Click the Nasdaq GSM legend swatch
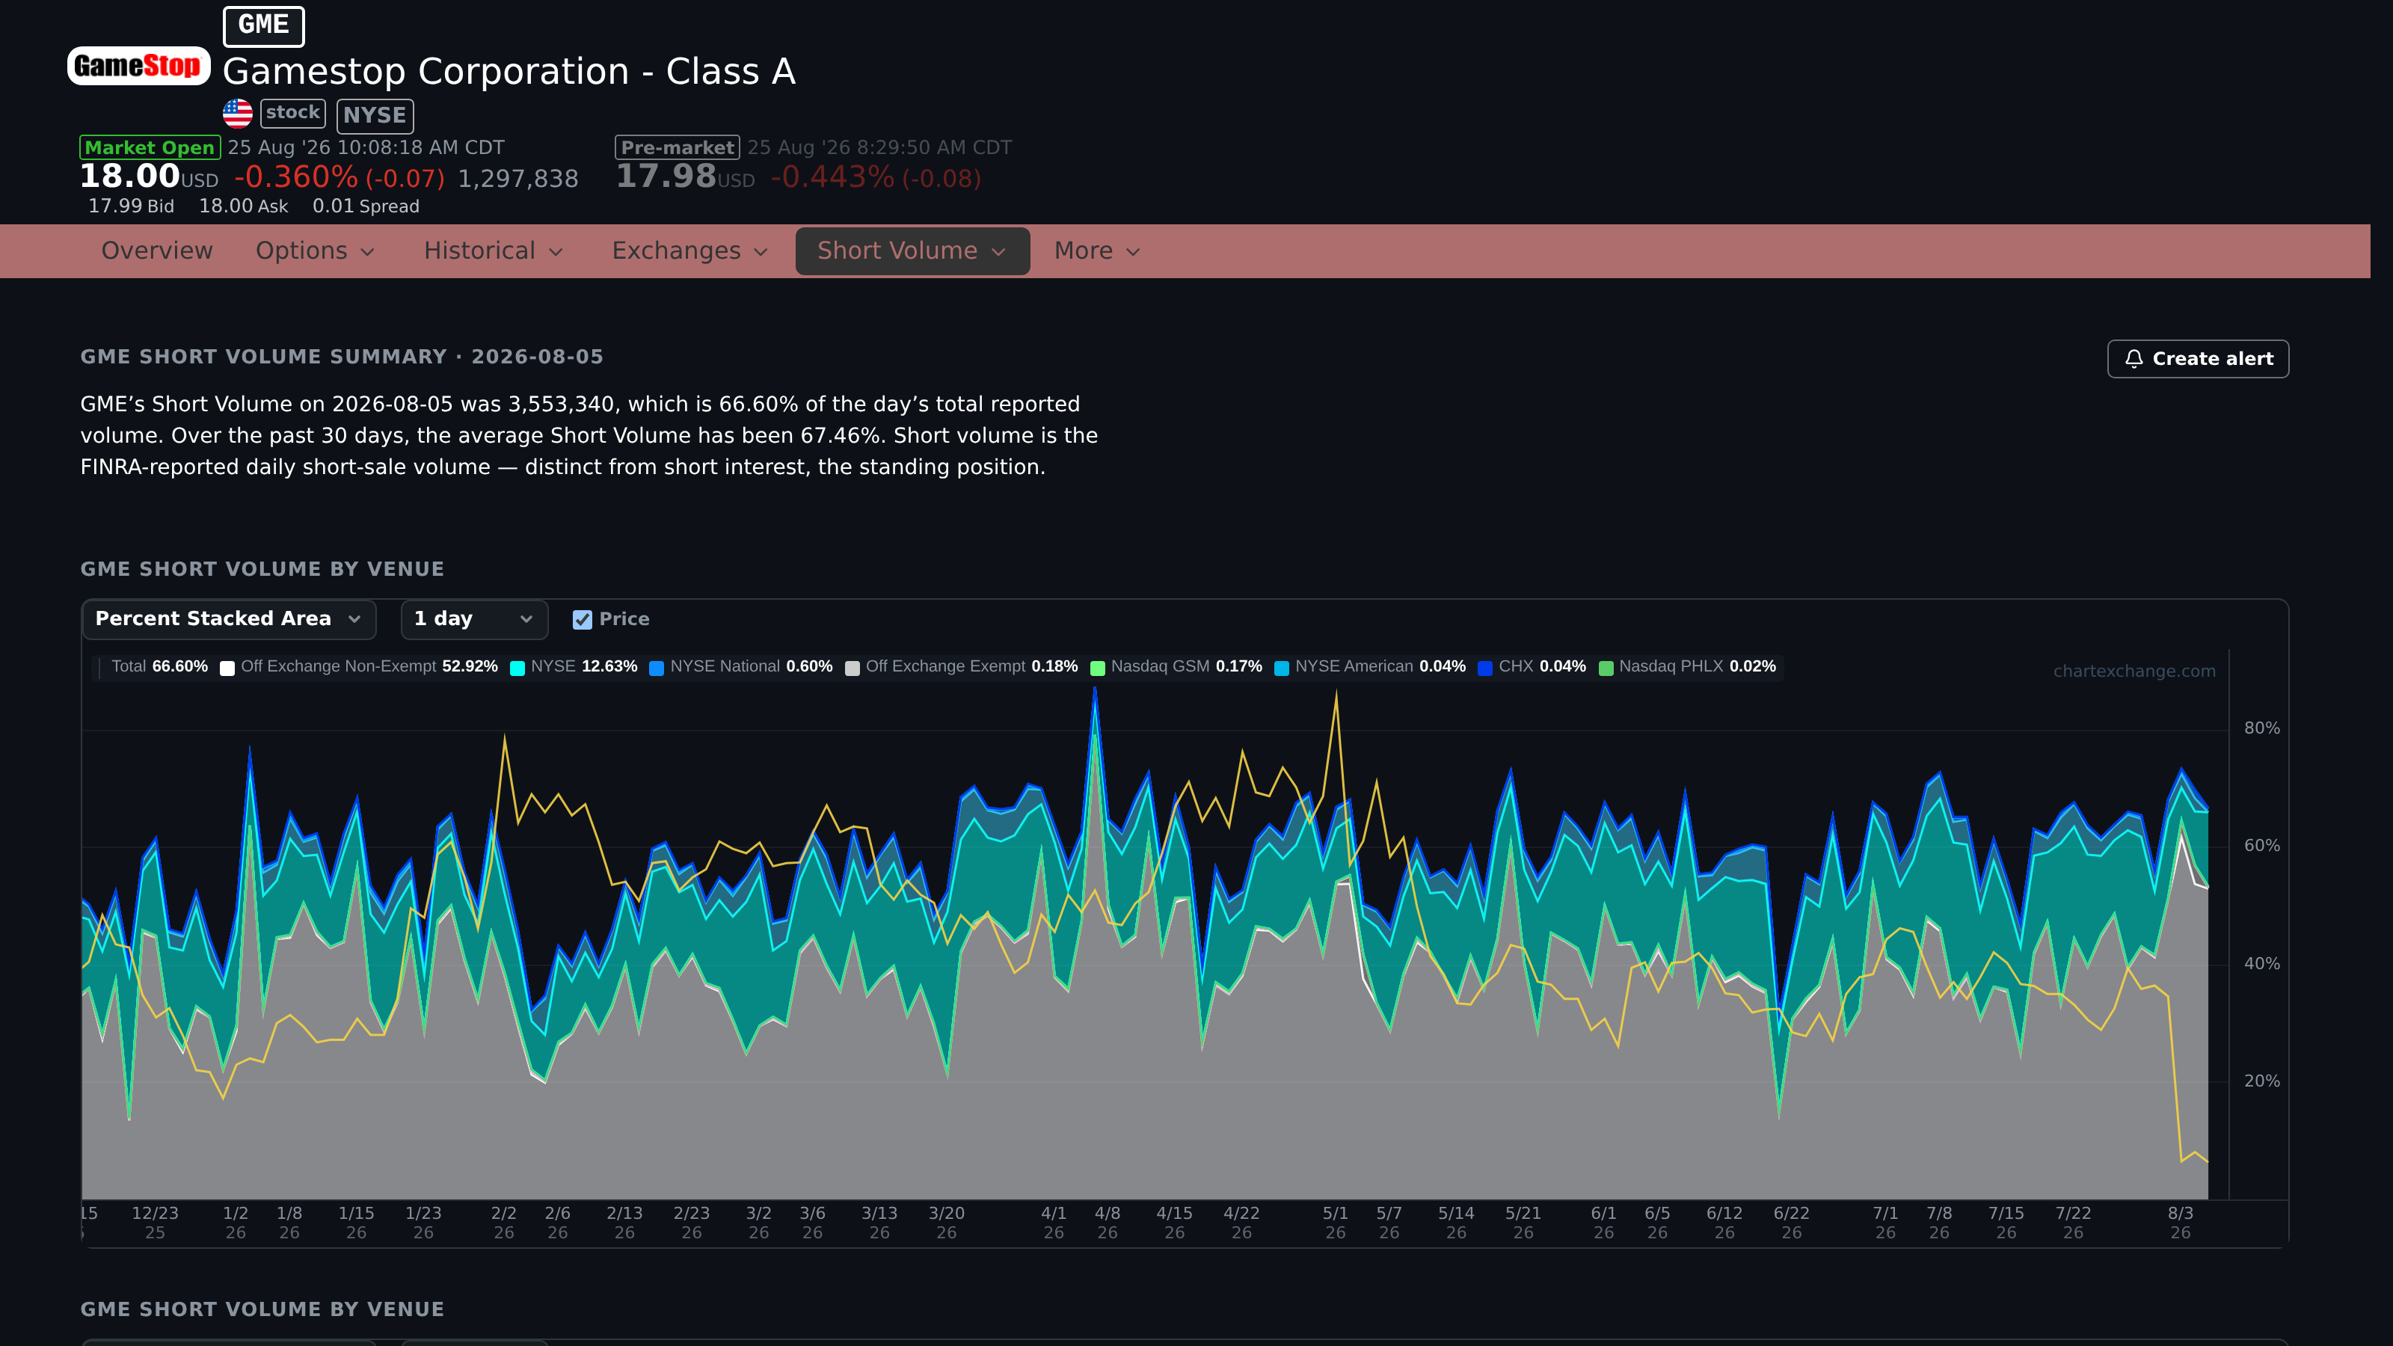Image resolution: width=2393 pixels, height=1346 pixels. coord(1097,668)
